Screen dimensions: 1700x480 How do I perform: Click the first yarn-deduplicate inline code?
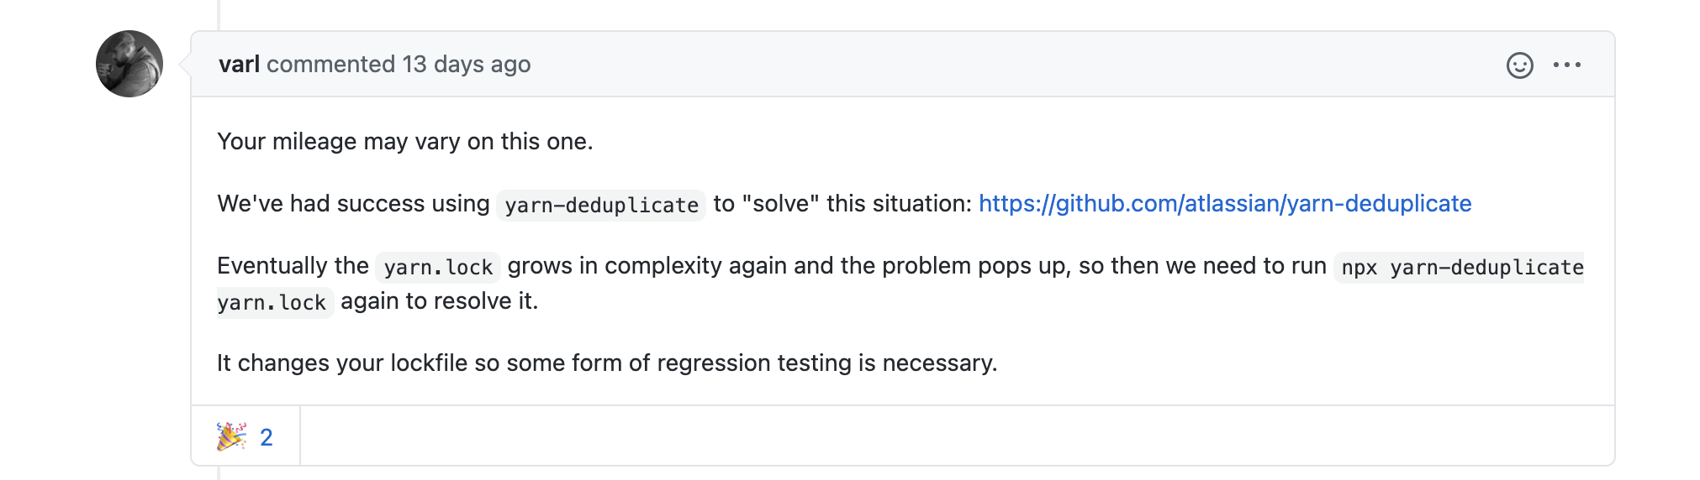coord(601,206)
